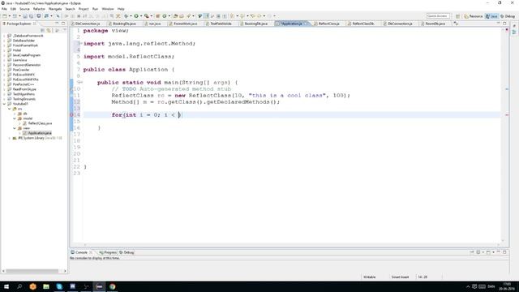The height and width of the screenshot is (292, 519).
Task: Click the New Java Class toolbar icon
Action: (164, 16)
